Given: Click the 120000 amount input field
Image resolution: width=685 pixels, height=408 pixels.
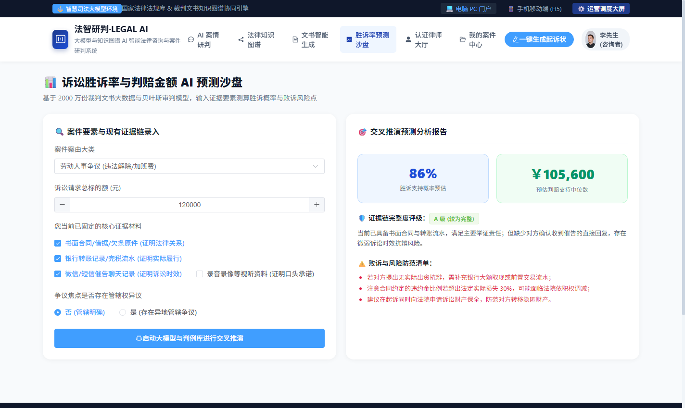Looking at the screenshot, I should pos(190,205).
